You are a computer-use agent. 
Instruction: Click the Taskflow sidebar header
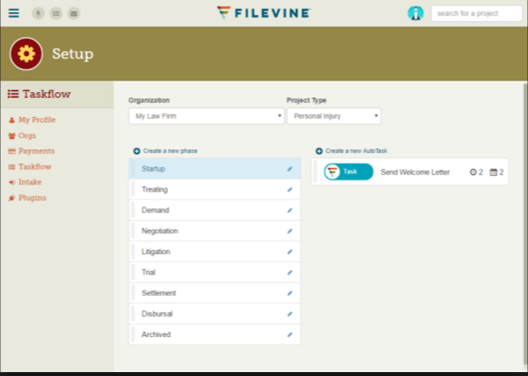point(39,94)
